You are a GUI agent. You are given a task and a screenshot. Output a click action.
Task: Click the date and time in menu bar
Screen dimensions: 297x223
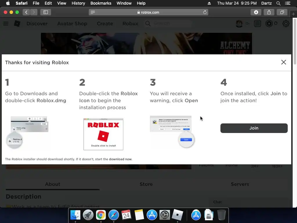pos(237,3)
